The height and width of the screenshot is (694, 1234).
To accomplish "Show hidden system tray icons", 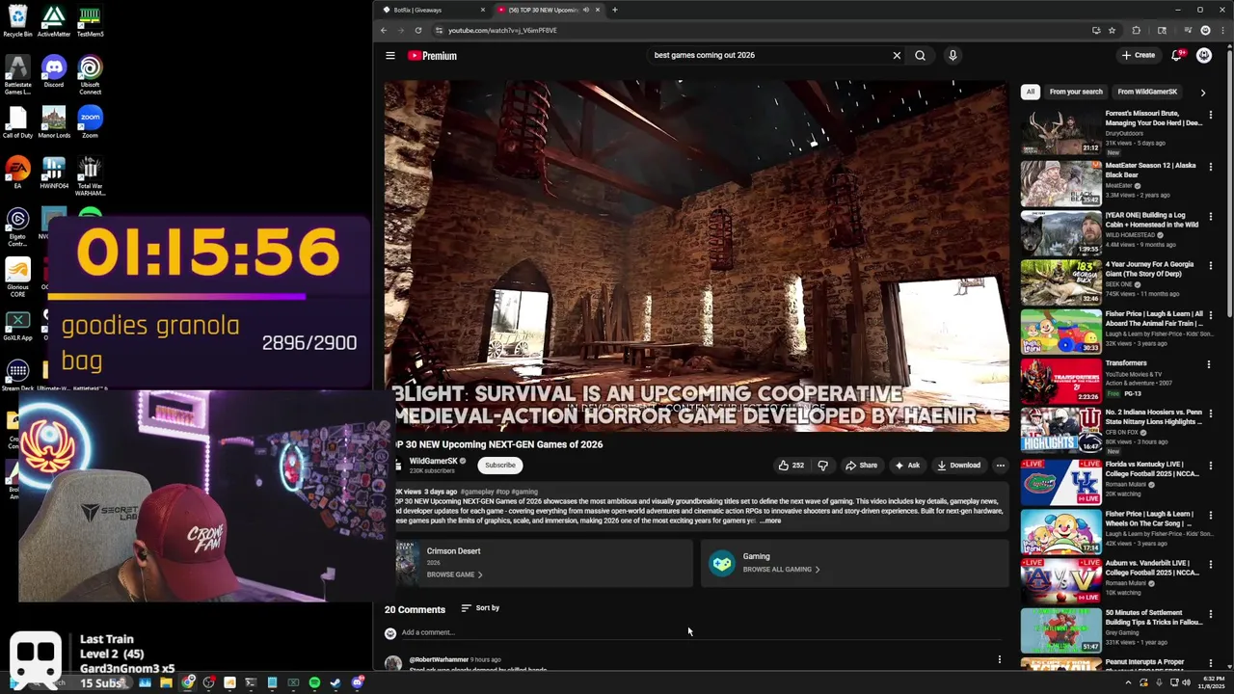I will pos(1129,683).
